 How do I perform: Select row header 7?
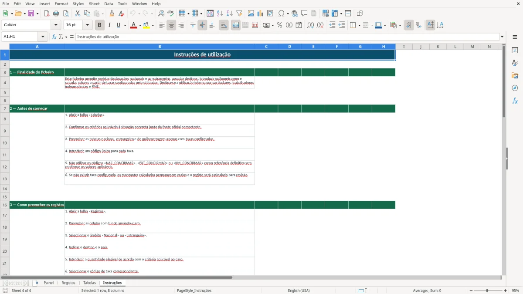pos(5,108)
